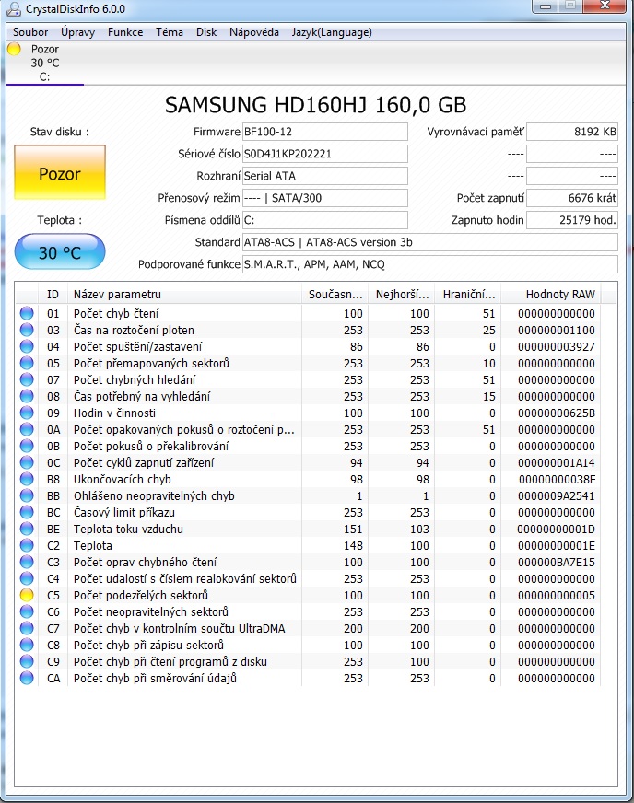Select row Ohlášeno neopravitelných chyb
This screenshot has width=634, height=803.
click(x=308, y=495)
